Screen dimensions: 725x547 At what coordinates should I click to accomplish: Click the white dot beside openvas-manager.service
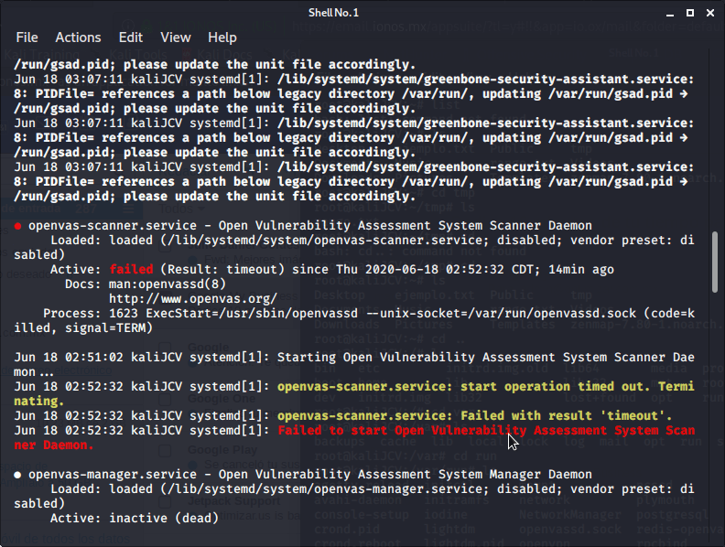(x=18, y=475)
